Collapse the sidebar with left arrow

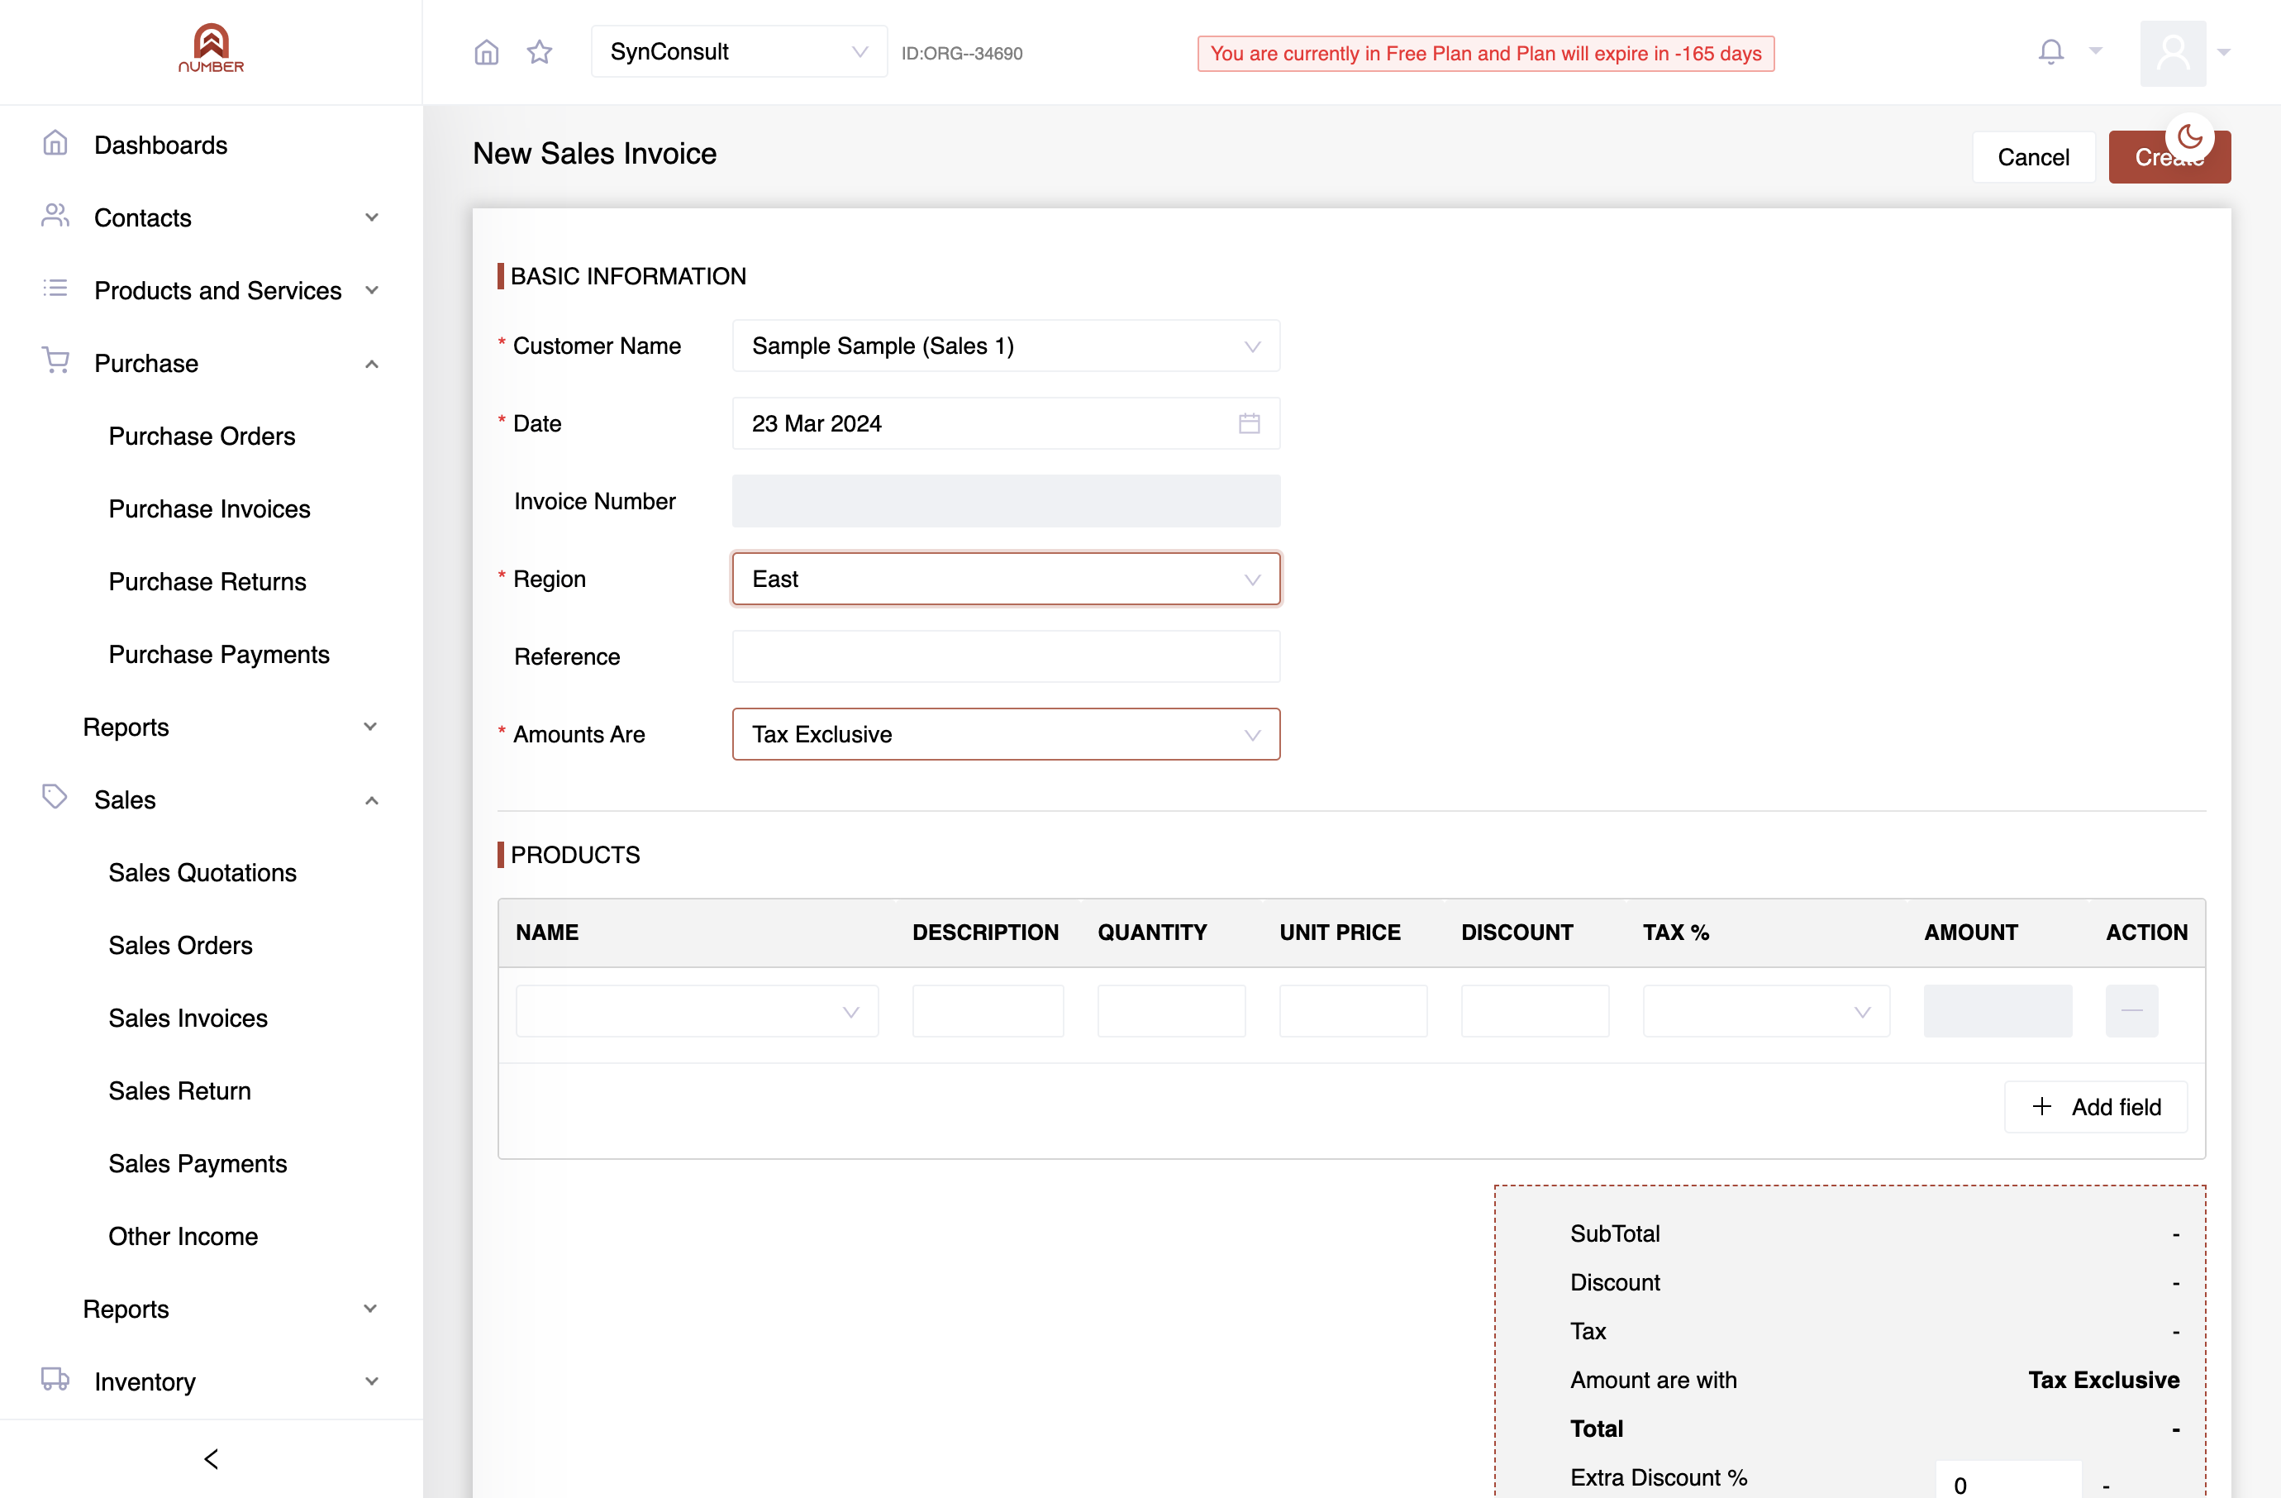211,1458
